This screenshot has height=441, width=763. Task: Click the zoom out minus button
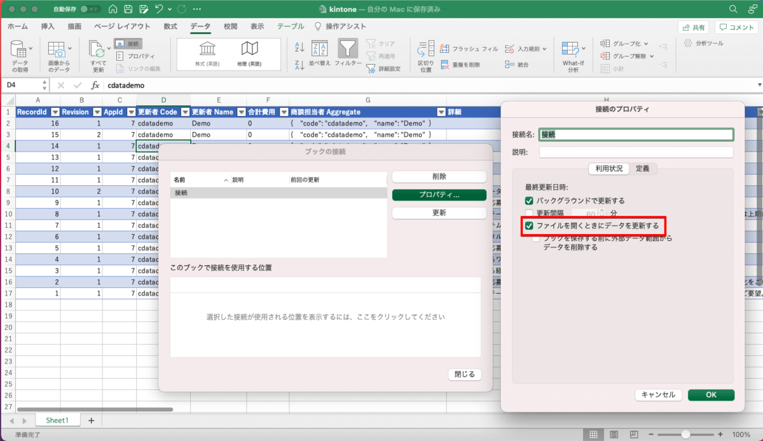tap(650, 435)
